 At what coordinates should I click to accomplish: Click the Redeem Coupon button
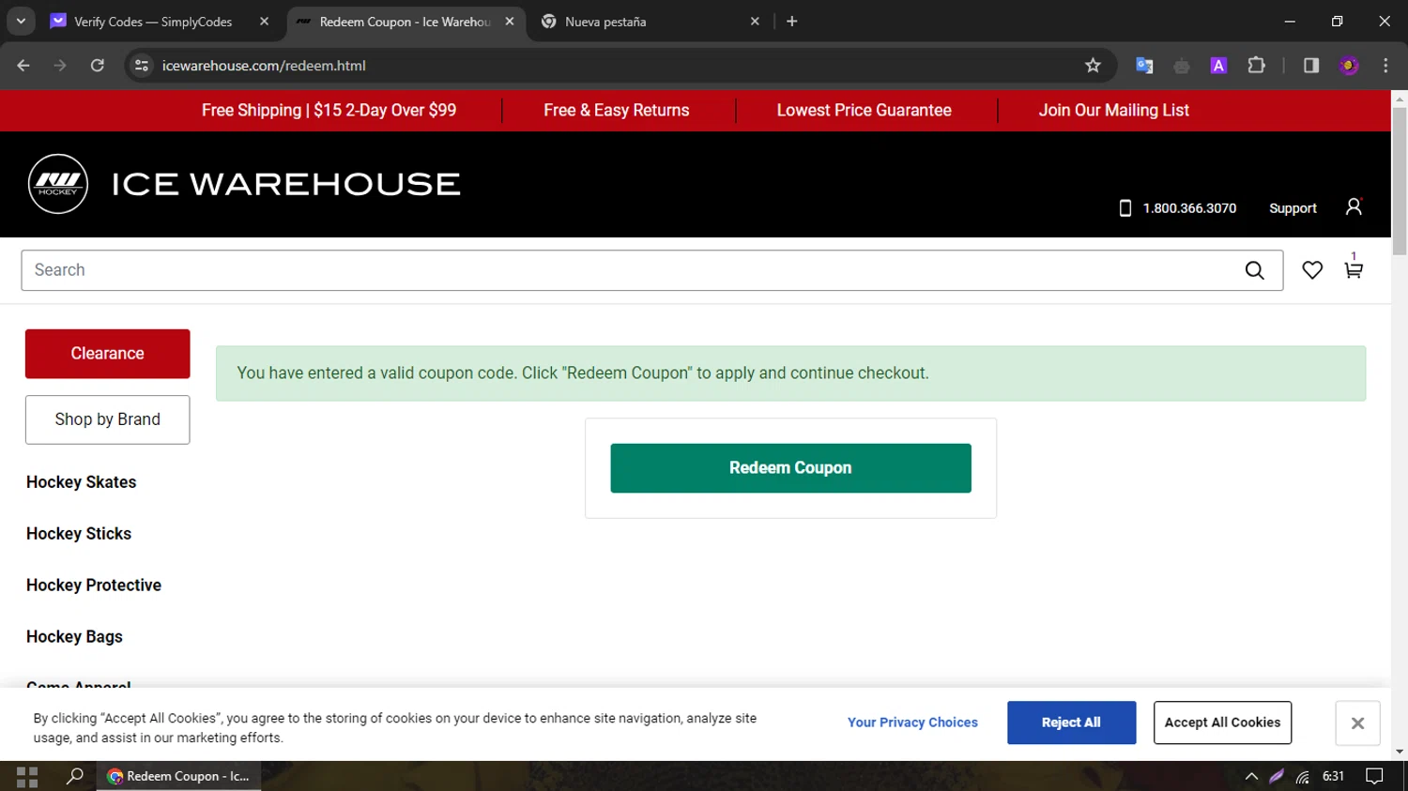[x=790, y=468]
